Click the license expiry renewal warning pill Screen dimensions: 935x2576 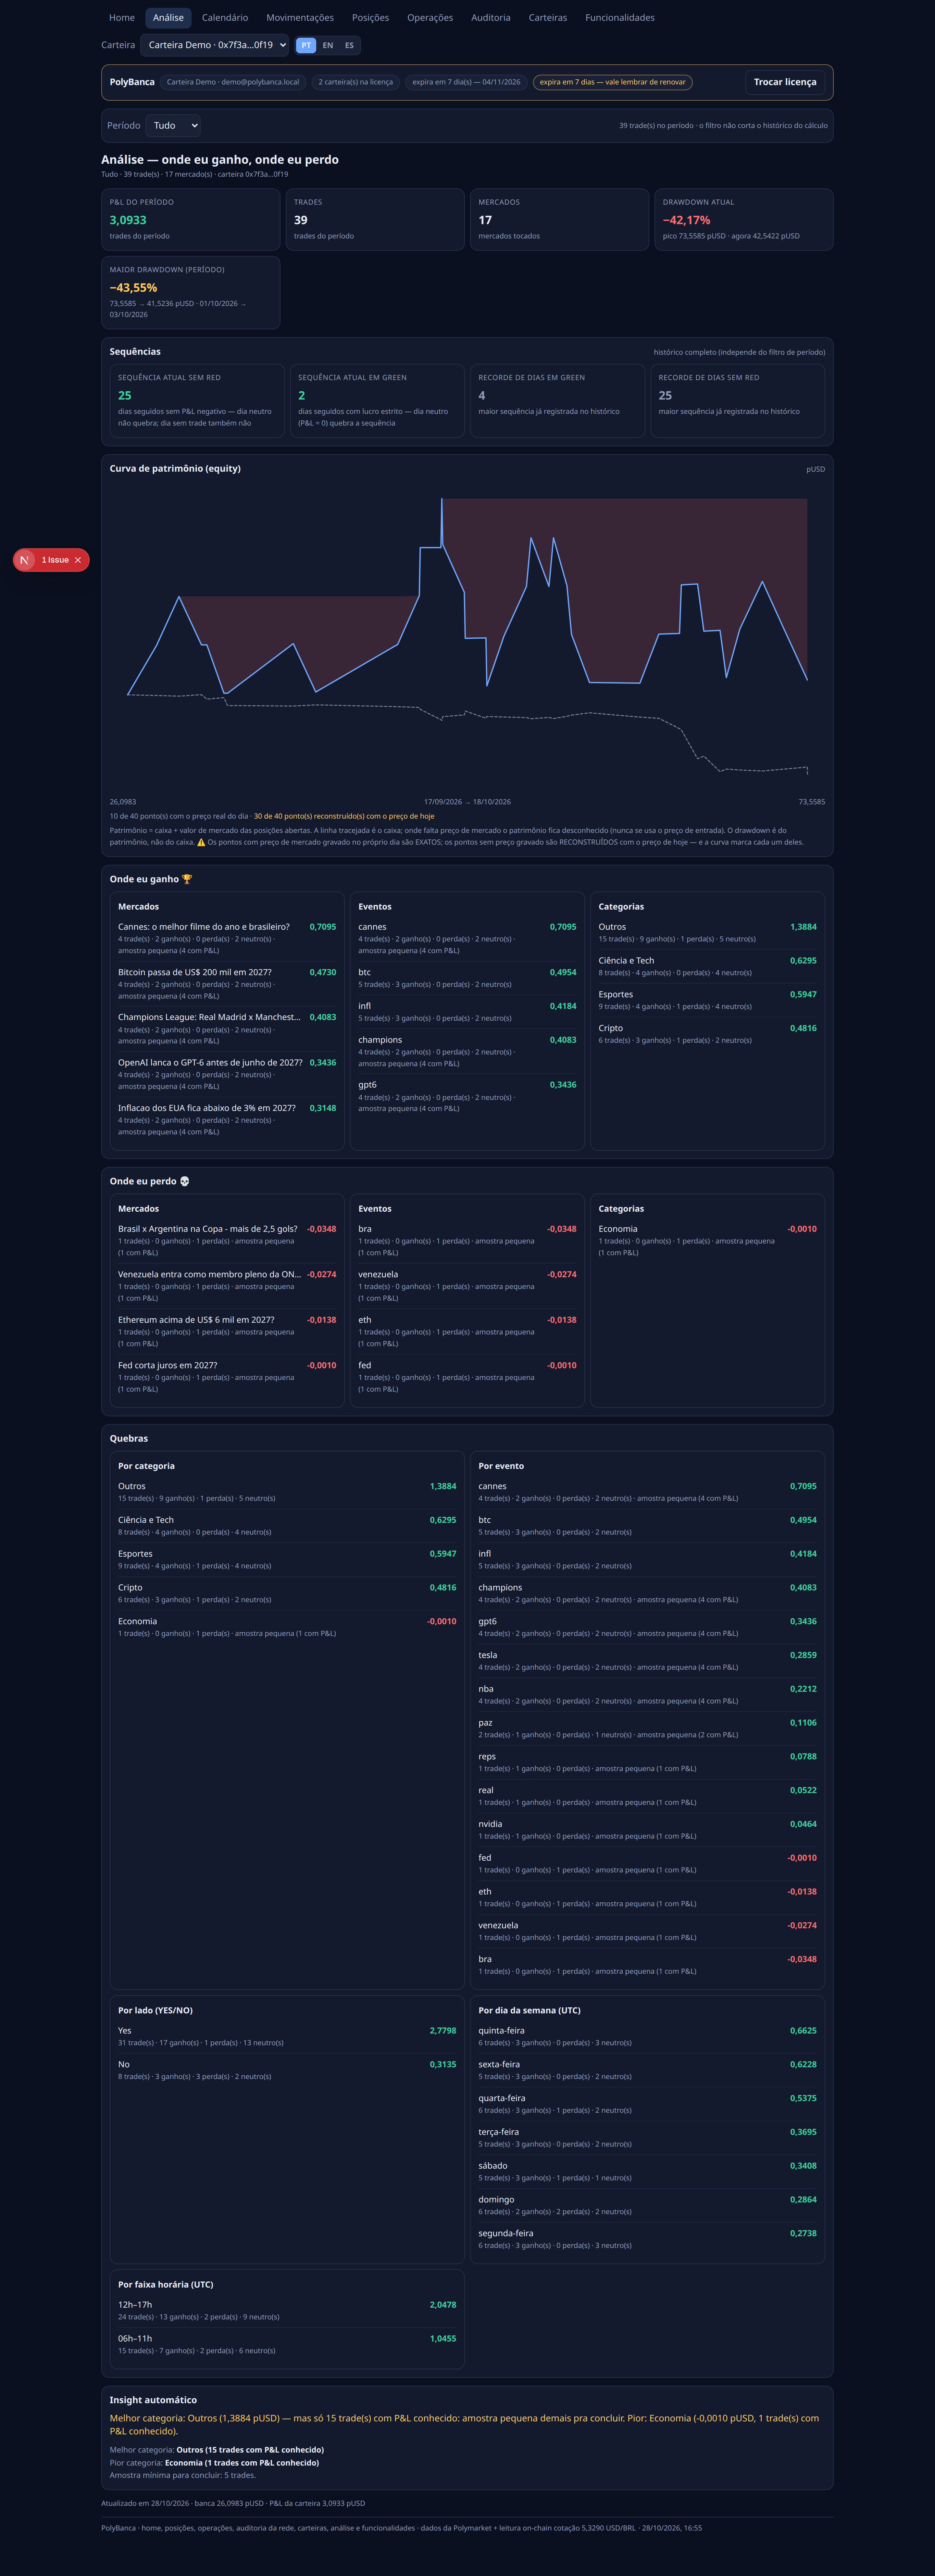(x=612, y=82)
